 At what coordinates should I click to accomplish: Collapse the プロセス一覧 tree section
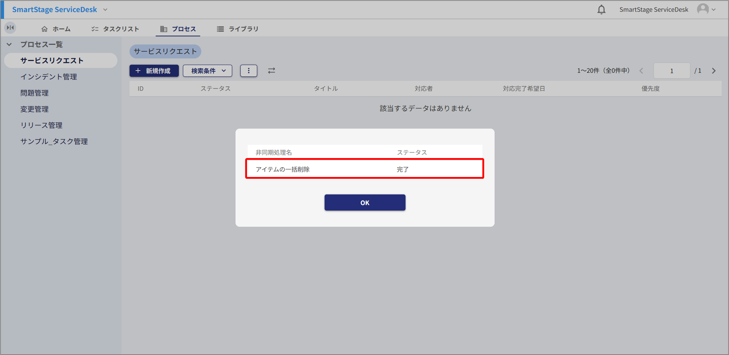[x=9, y=44]
